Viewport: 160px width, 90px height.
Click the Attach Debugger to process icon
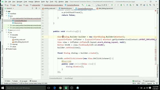130,5
